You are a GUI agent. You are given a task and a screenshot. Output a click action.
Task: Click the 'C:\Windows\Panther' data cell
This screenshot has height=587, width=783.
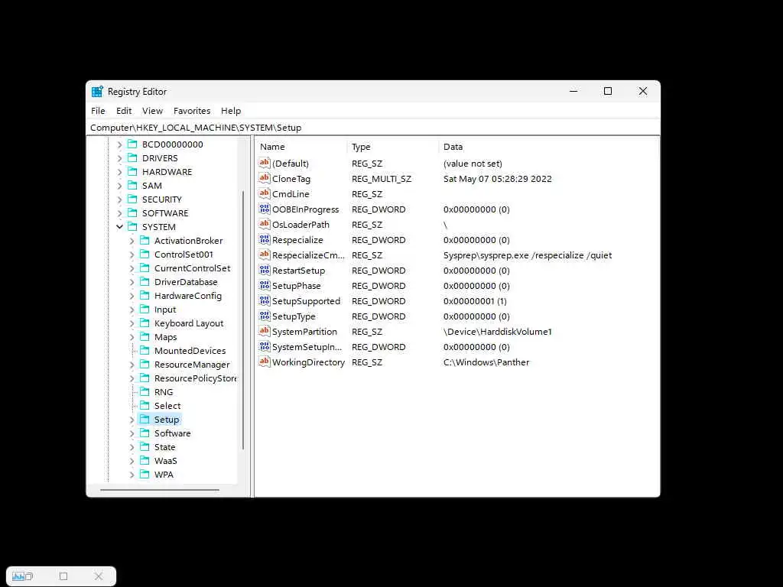click(486, 362)
